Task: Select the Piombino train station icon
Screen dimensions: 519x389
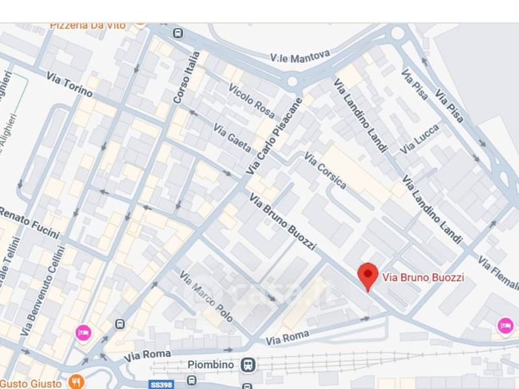Action: [248, 365]
